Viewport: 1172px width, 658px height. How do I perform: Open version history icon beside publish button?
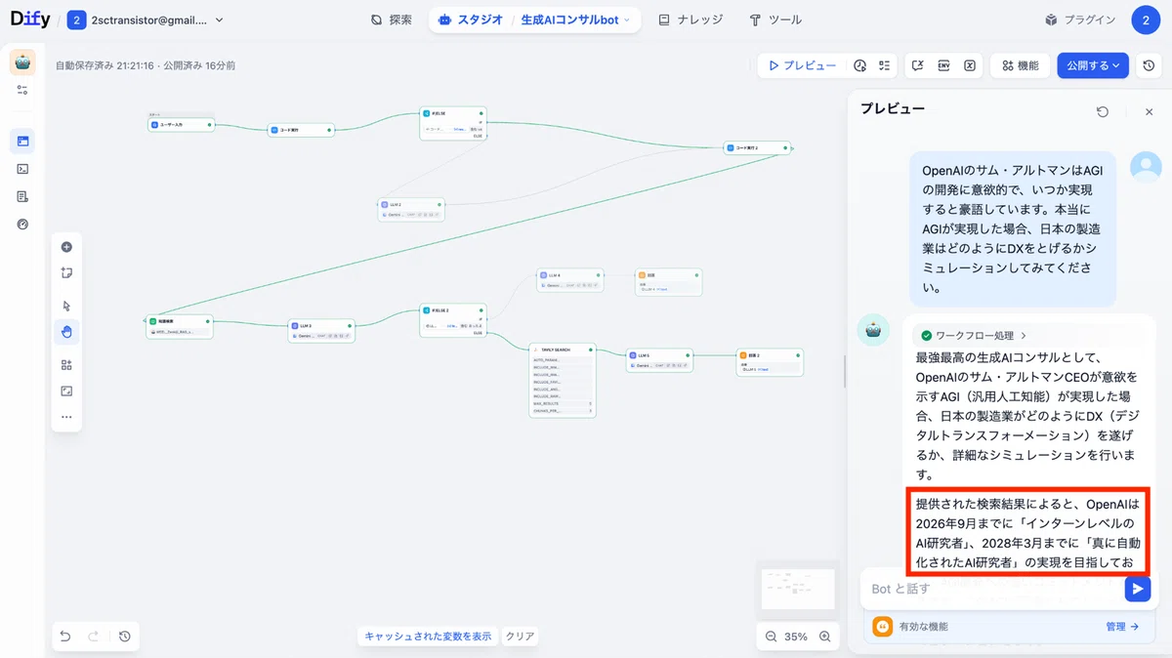tap(1150, 65)
